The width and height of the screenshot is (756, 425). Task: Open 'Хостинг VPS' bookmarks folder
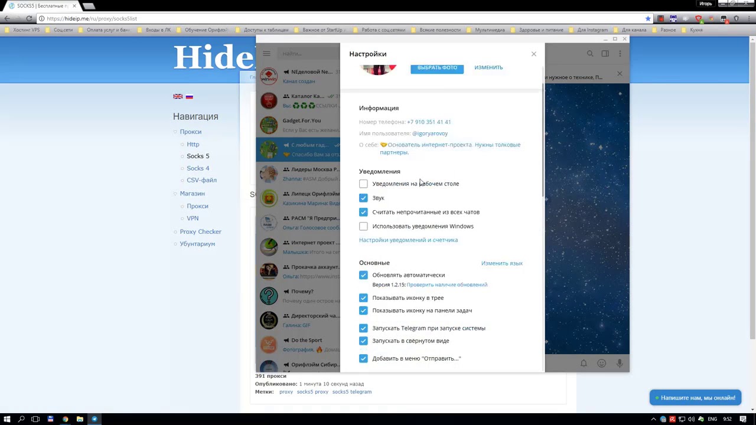pyautogui.click(x=22, y=30)
